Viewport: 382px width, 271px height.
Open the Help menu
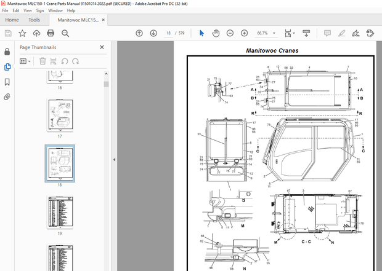pos(71,10)
